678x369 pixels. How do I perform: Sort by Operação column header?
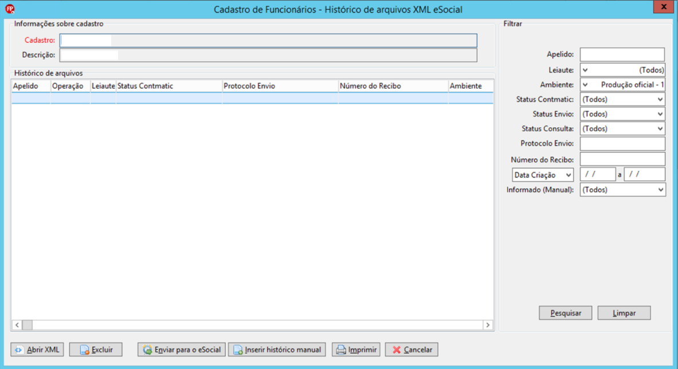(70, 86)
